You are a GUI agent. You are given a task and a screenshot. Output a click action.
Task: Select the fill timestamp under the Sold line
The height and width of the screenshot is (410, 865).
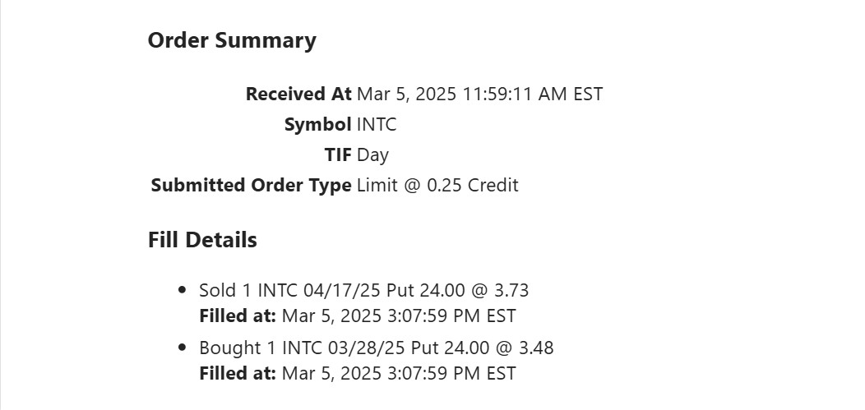399,316
